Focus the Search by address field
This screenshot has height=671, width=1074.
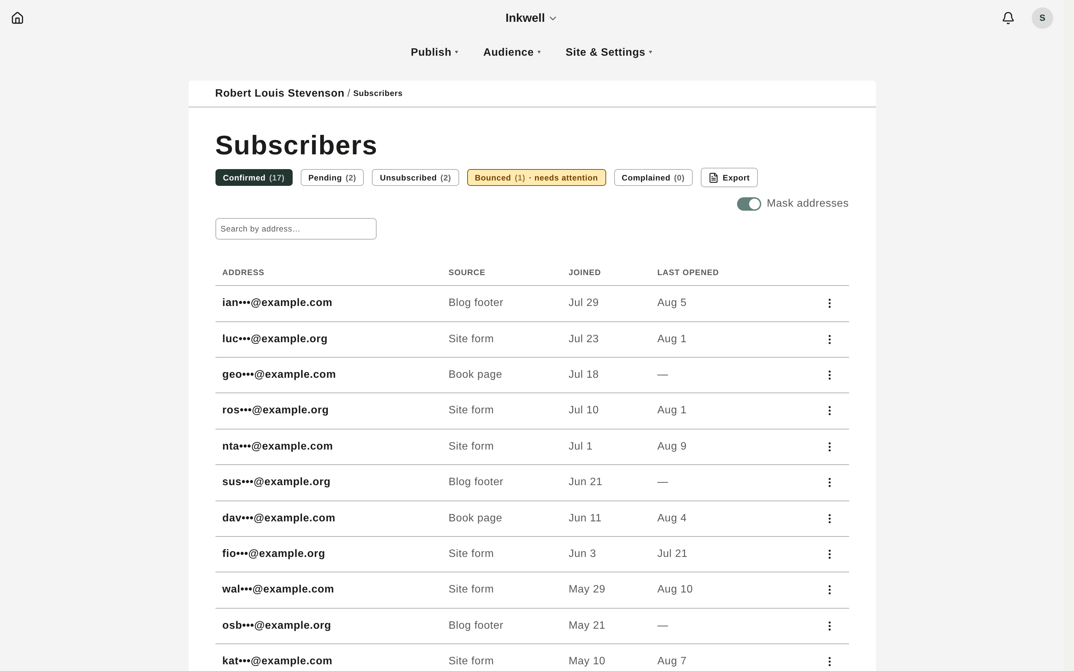pos(296,228)
